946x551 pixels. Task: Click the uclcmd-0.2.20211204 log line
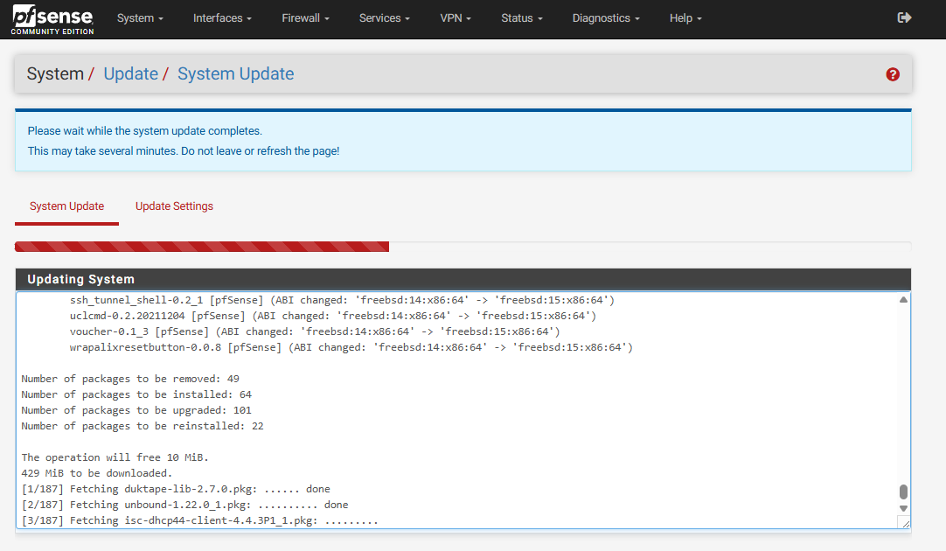coord(333,316)
